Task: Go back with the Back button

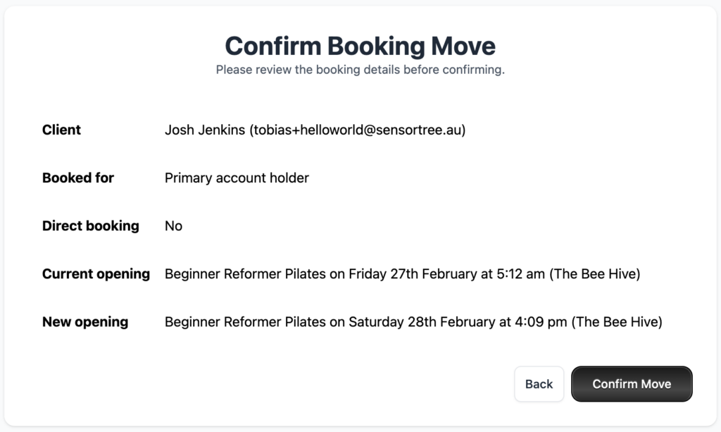Action: tap(539, 384)
